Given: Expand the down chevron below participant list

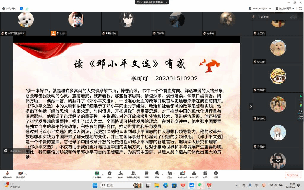Looking at the screenshot, I should pos(278,161).
